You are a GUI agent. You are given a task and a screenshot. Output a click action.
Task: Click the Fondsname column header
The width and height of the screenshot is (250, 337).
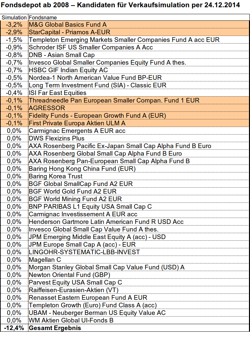pyautogui.click(x=43, y=17)
